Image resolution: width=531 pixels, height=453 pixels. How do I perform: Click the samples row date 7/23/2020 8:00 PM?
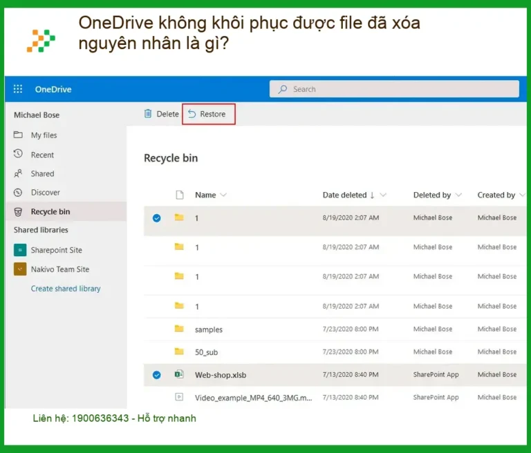click(x=351, y=329)
